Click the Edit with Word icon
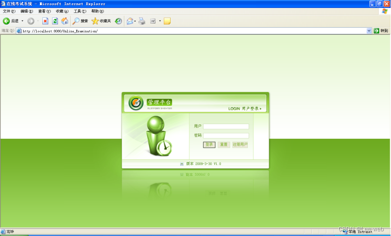The width and height of the screenshot is (391, 236). [153, 21]
